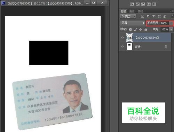Filter layers by adjustment layers icon
Viewport: 174px width, 132px height.
pos(148,16)
